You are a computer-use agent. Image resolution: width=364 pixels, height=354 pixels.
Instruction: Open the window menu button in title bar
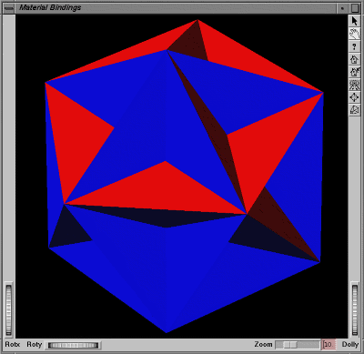pyautogui.click(x=9, y=8)
